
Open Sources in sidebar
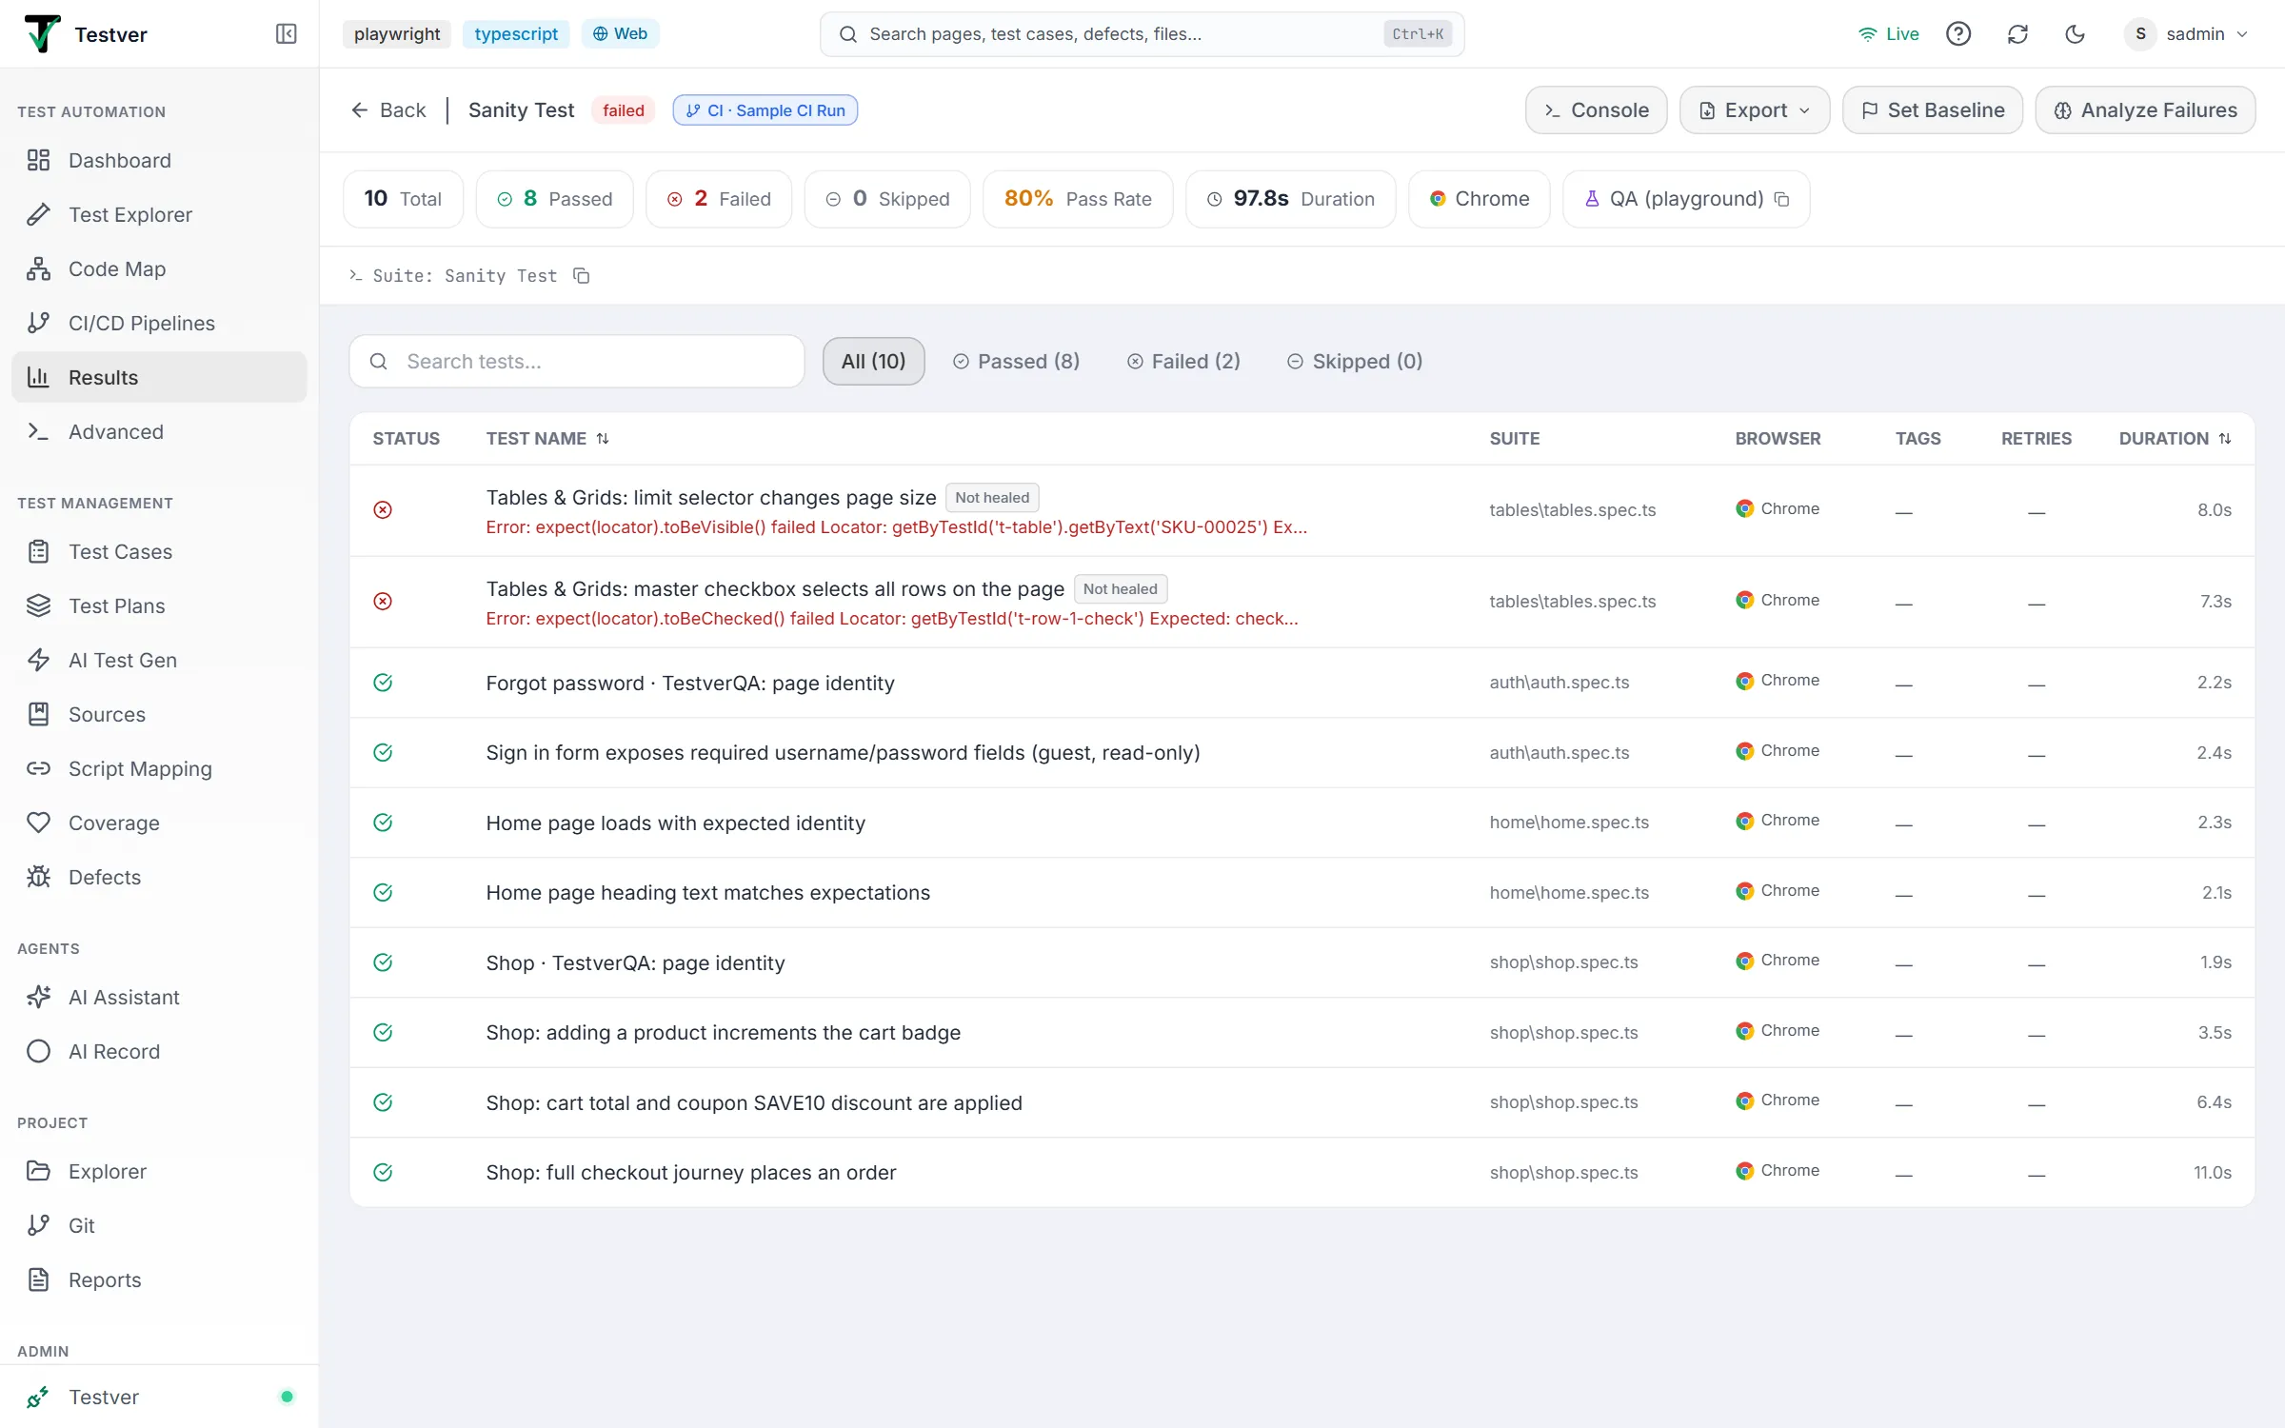tap(159, 714)
